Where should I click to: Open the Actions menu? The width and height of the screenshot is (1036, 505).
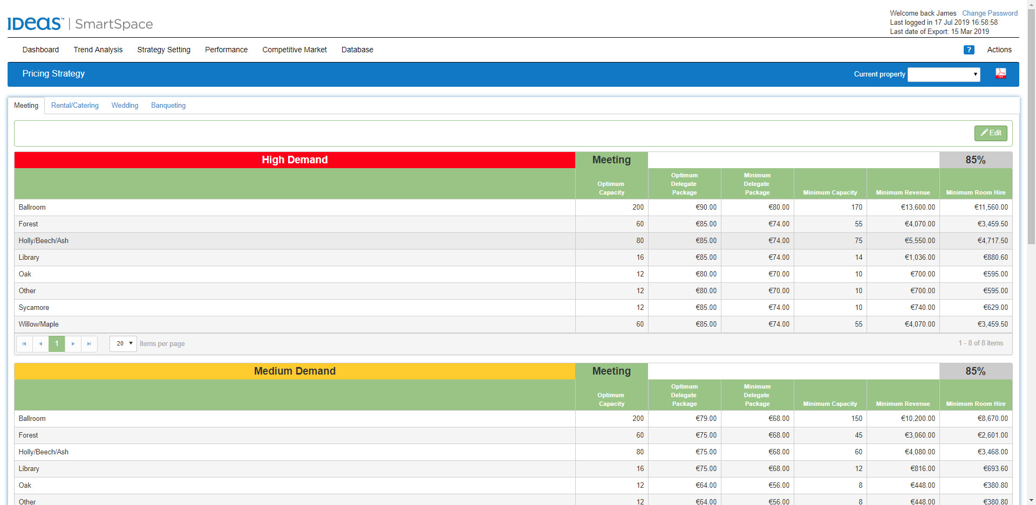click(x=999, y=50)
